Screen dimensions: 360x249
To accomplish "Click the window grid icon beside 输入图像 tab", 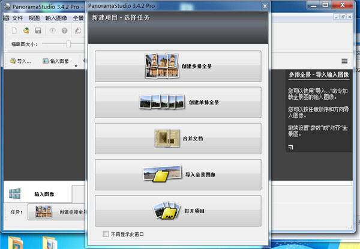I will point(14,194).
